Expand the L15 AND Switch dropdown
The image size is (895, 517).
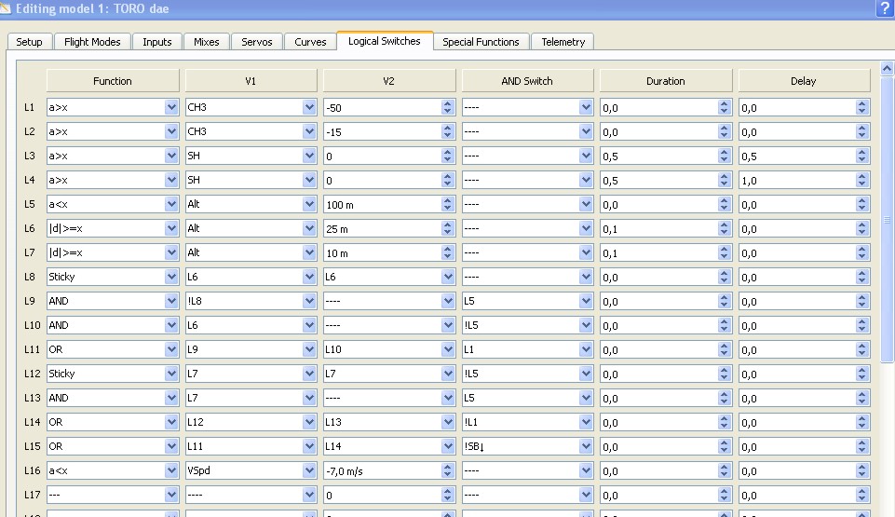click(x=586, y=446)
